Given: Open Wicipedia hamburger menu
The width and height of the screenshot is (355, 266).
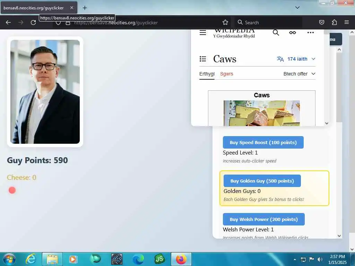Looking at the screenshot, I should click(202, 33).
